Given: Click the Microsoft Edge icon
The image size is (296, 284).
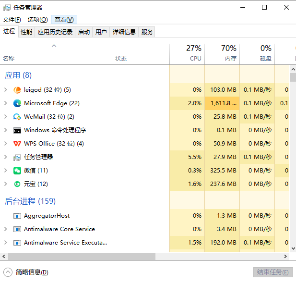Looking at the screenshot, I should click(x=17, y=103).
